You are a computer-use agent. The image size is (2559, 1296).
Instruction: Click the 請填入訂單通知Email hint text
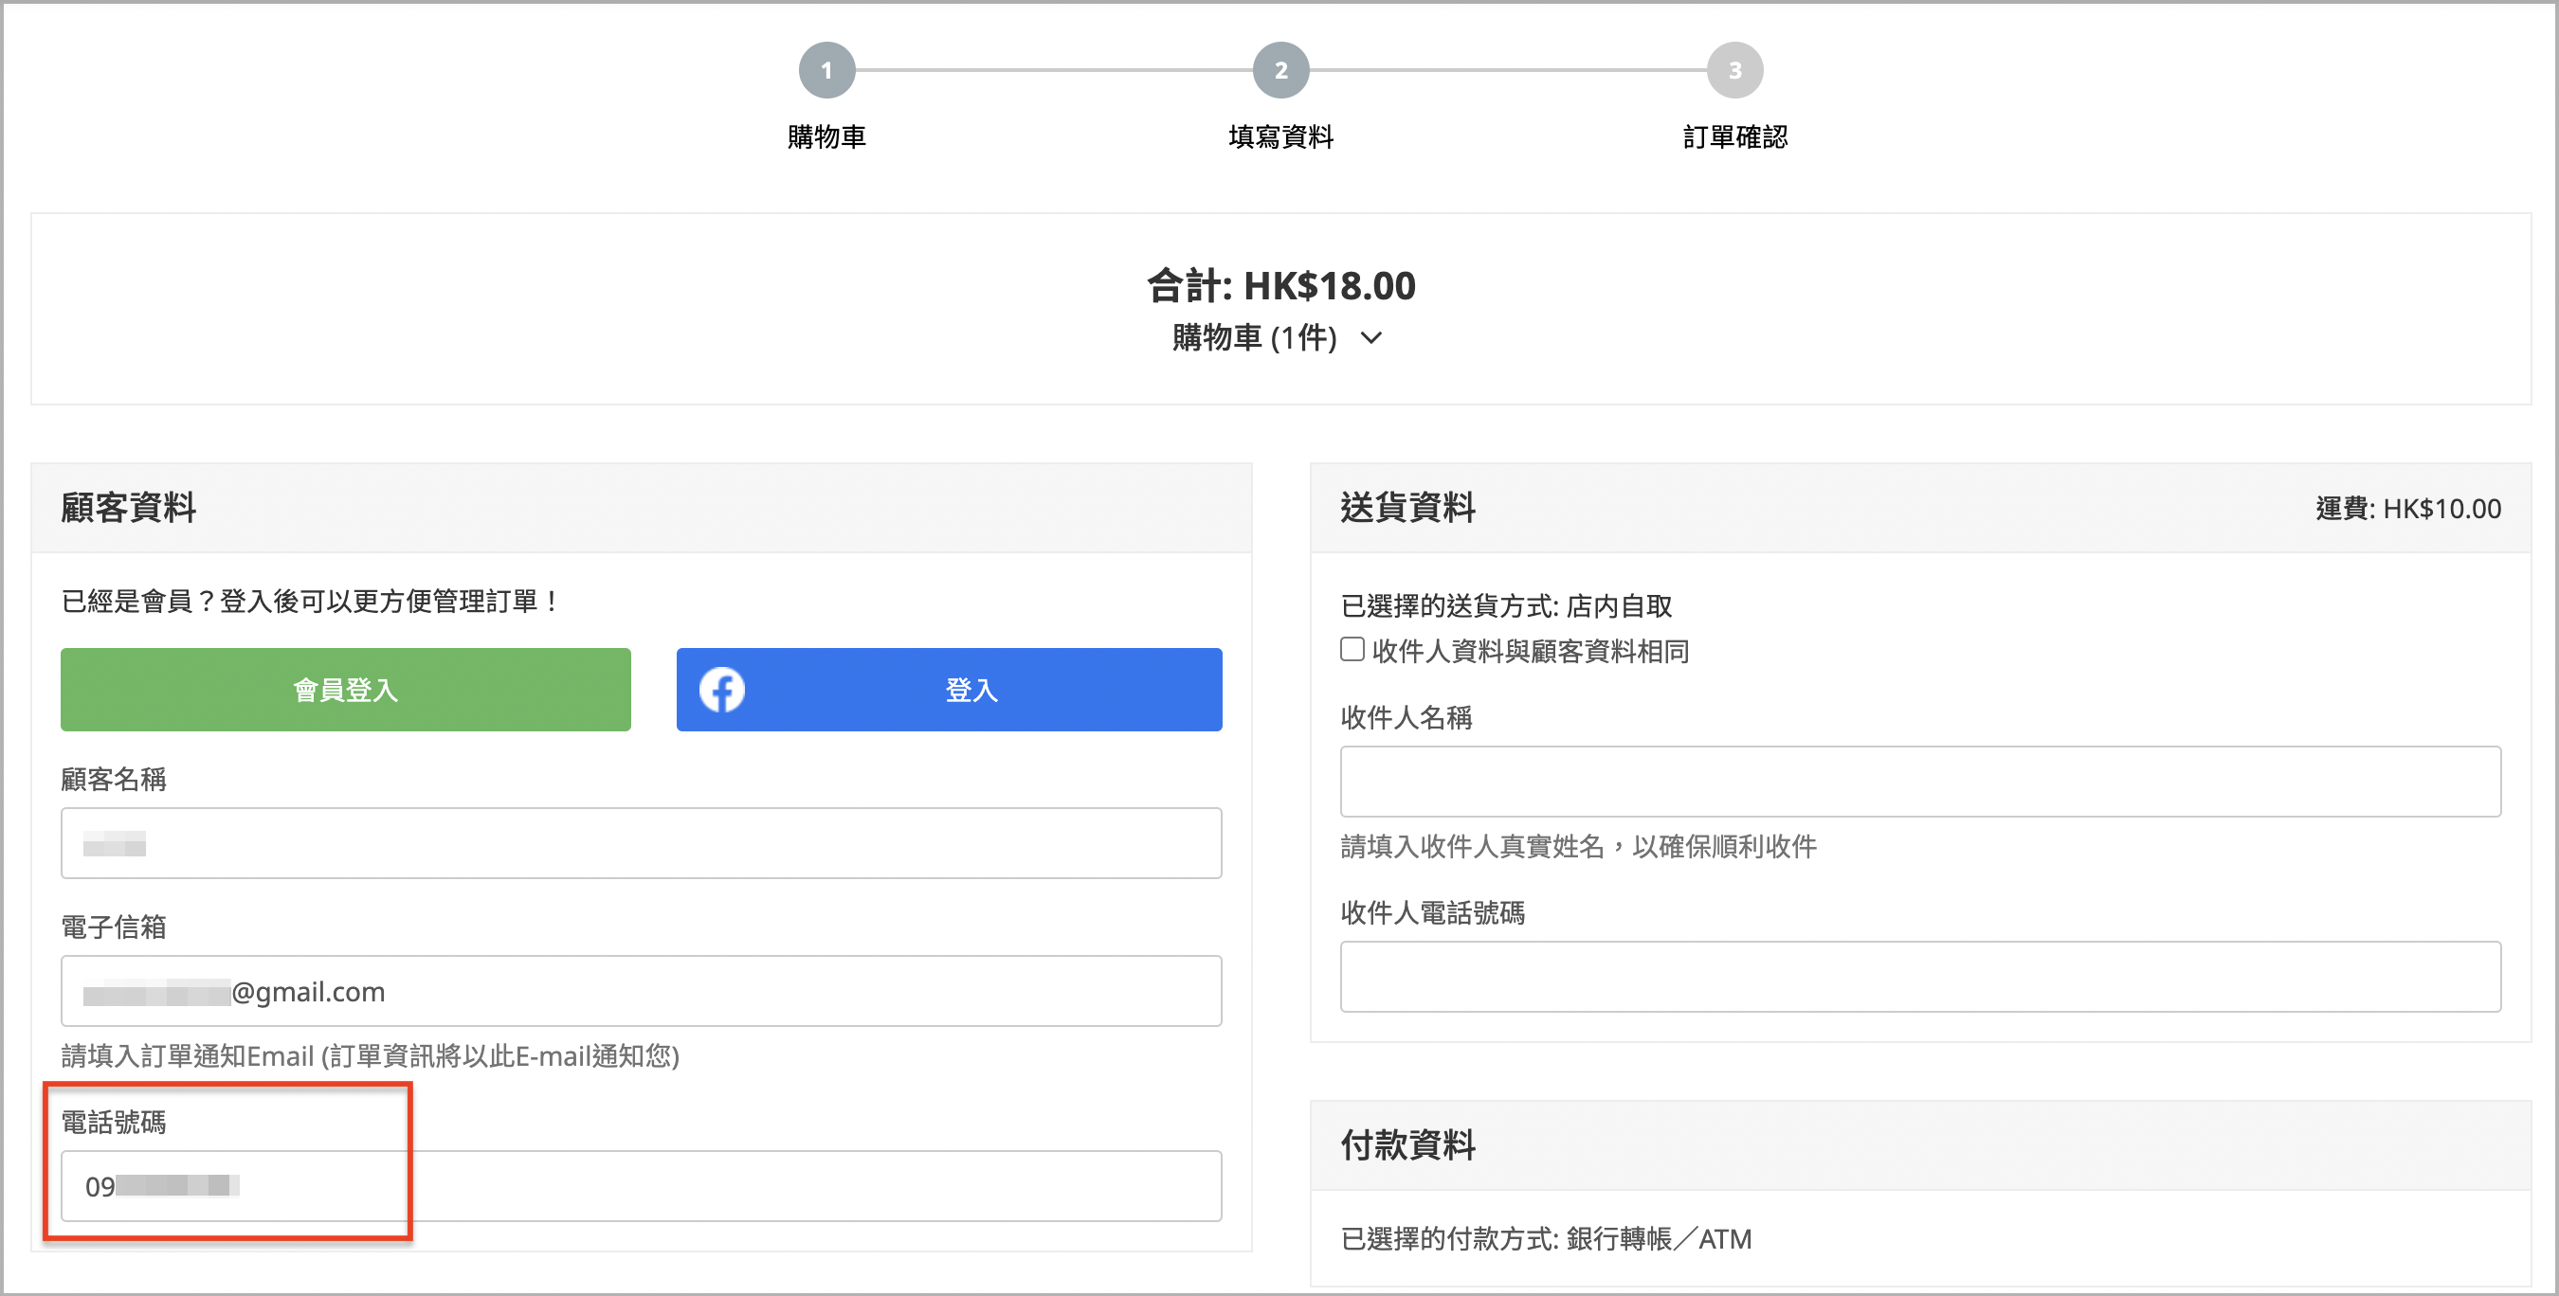click(x=371, y=1055)
